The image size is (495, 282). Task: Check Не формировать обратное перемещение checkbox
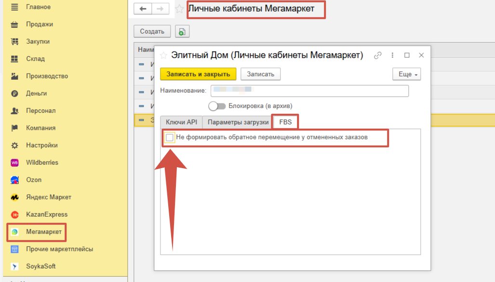tap(170, 137)
